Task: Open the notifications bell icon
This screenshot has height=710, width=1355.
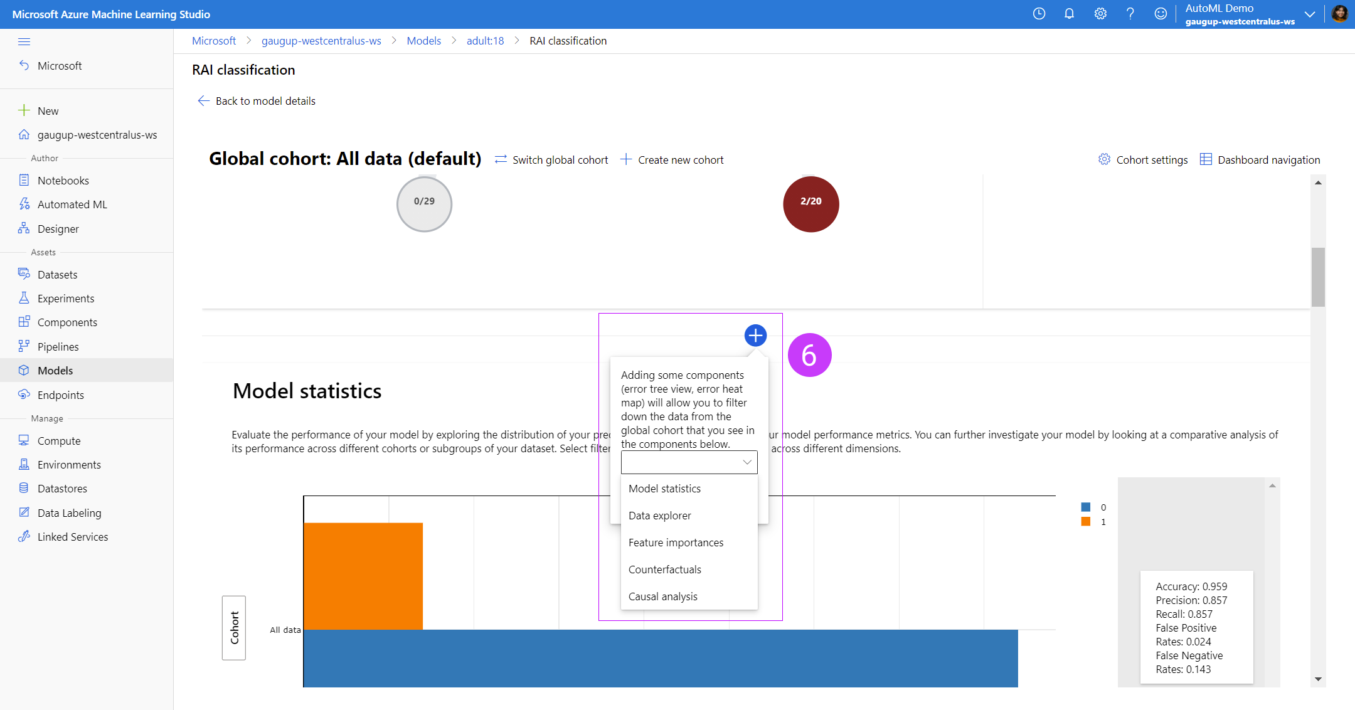Action: point(1069,14)
